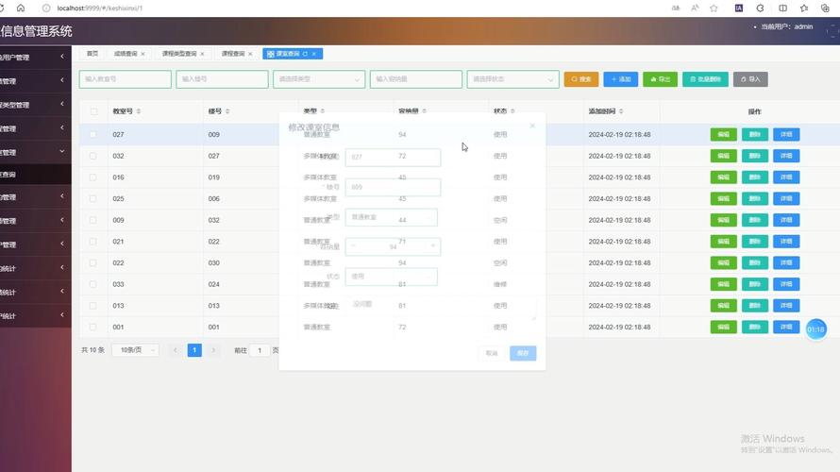Open the 请选择类型 filter dropdown

(x=319, y=79)
